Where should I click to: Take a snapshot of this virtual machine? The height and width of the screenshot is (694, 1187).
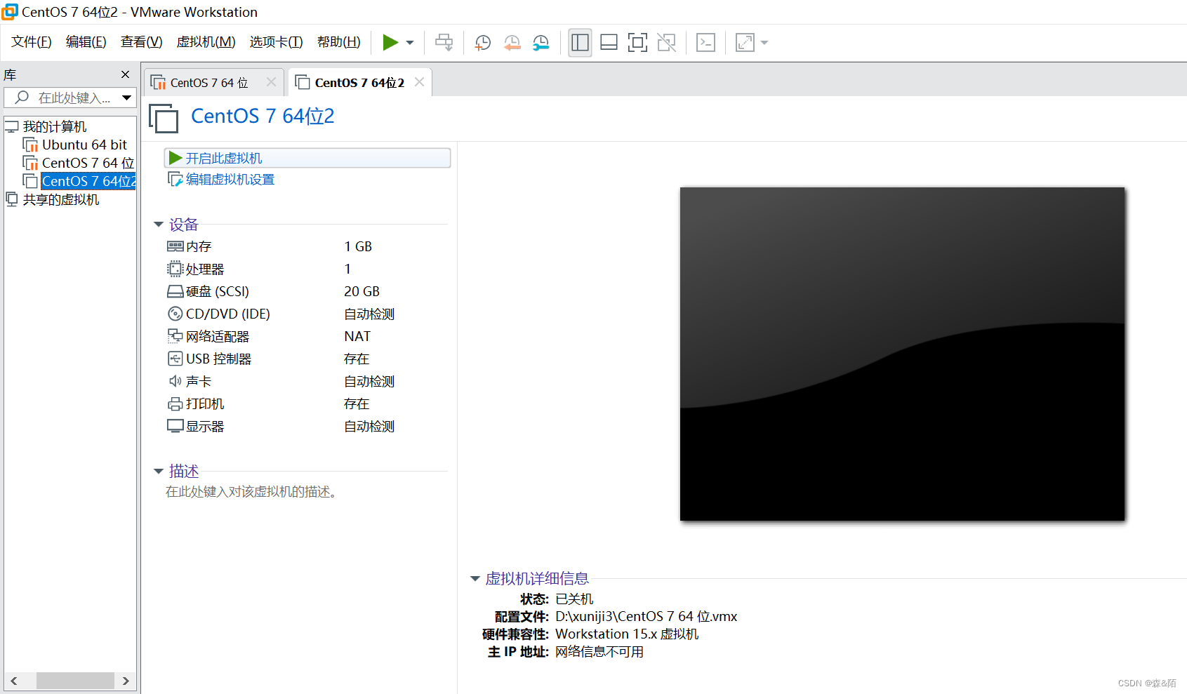(483, 43)
